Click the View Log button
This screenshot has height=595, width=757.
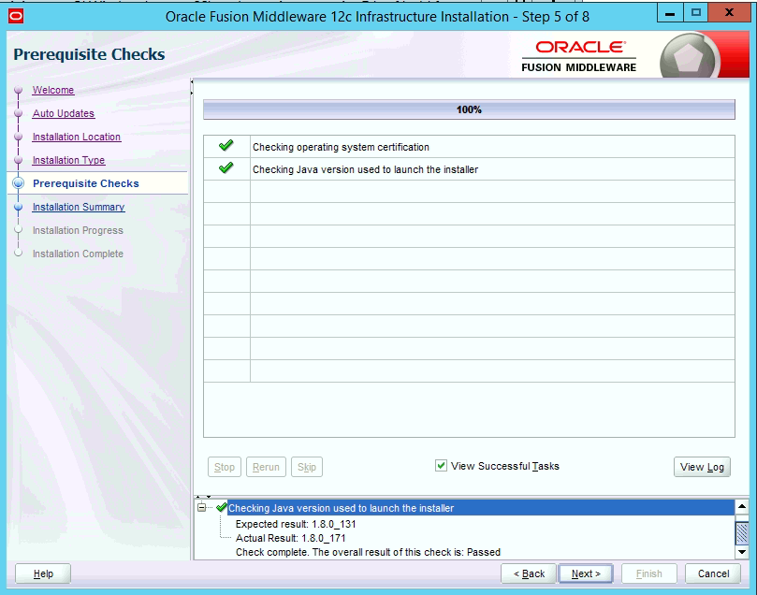[x=702, y=466]
